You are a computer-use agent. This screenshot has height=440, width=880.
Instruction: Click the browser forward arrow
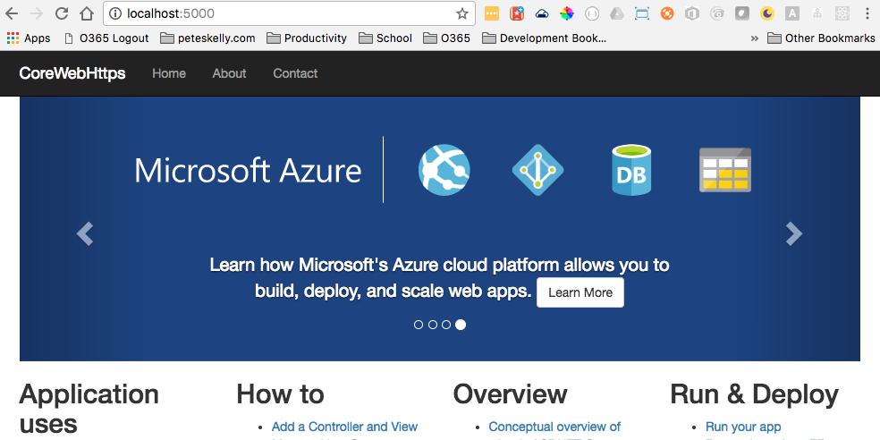point(36,13)
